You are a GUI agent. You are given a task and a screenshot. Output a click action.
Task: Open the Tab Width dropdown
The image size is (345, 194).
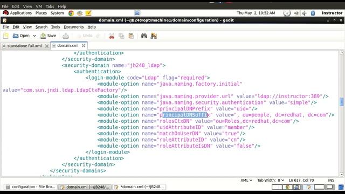coord(271,180)
